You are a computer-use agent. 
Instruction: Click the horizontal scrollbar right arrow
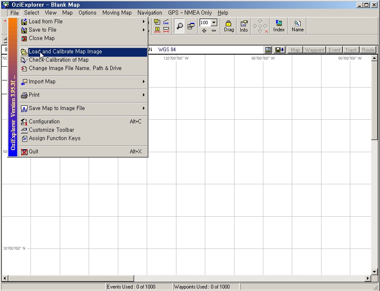click(368, 278)
